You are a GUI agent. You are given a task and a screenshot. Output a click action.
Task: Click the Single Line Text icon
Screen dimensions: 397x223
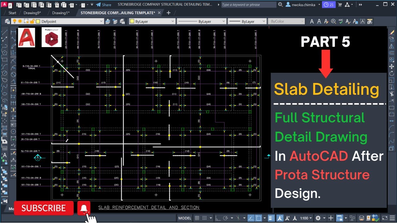point(319,21)
